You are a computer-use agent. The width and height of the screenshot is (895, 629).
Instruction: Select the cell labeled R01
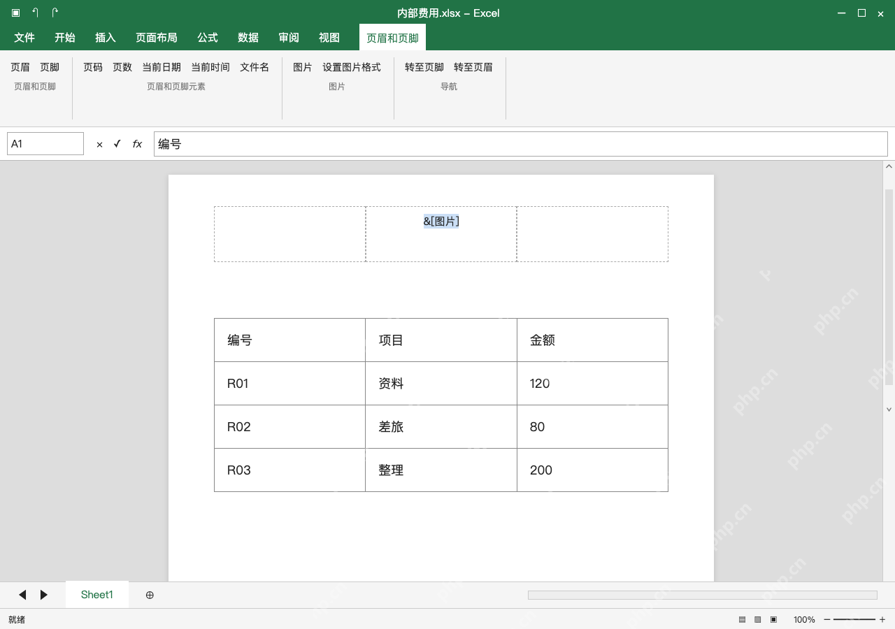pos(289,384)
